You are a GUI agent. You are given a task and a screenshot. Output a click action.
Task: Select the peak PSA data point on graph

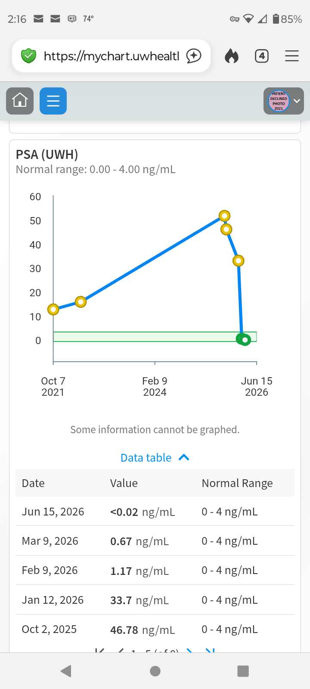coord(224,216)
